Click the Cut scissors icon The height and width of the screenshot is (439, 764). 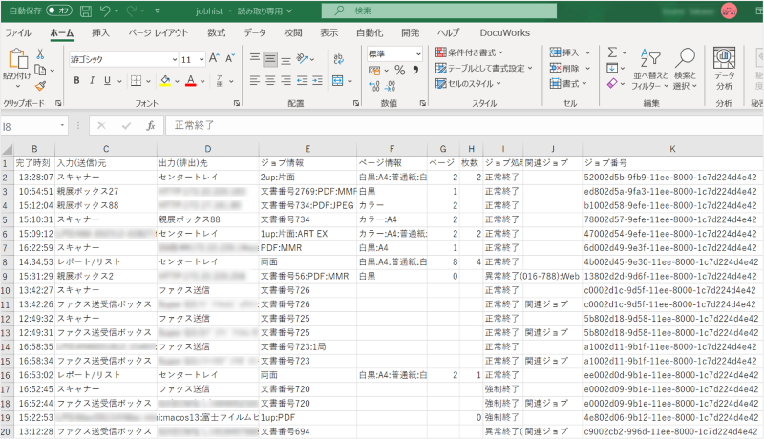pyautogui.click(x=41, y=54)
